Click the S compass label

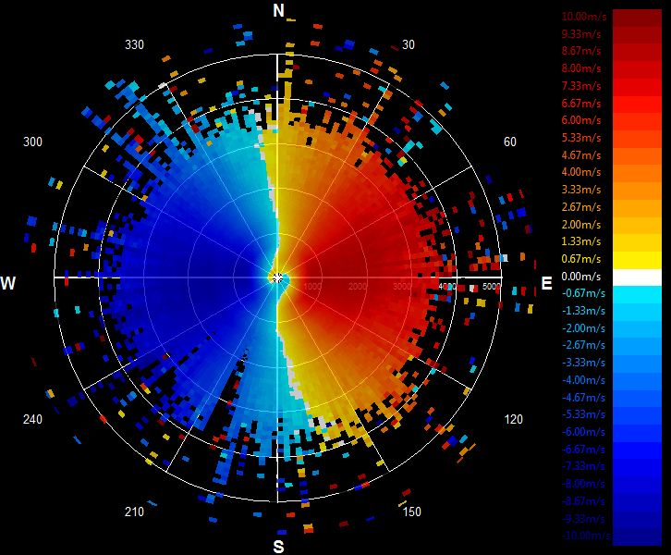(278, 547)
